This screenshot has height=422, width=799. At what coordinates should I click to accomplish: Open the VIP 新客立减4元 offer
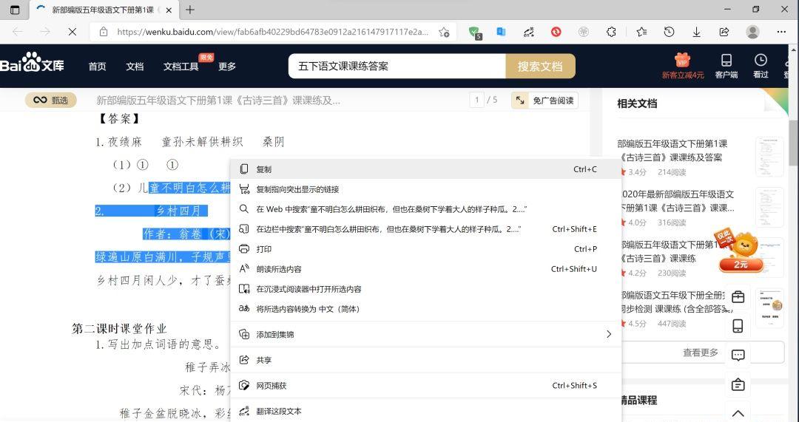[683, 66]
